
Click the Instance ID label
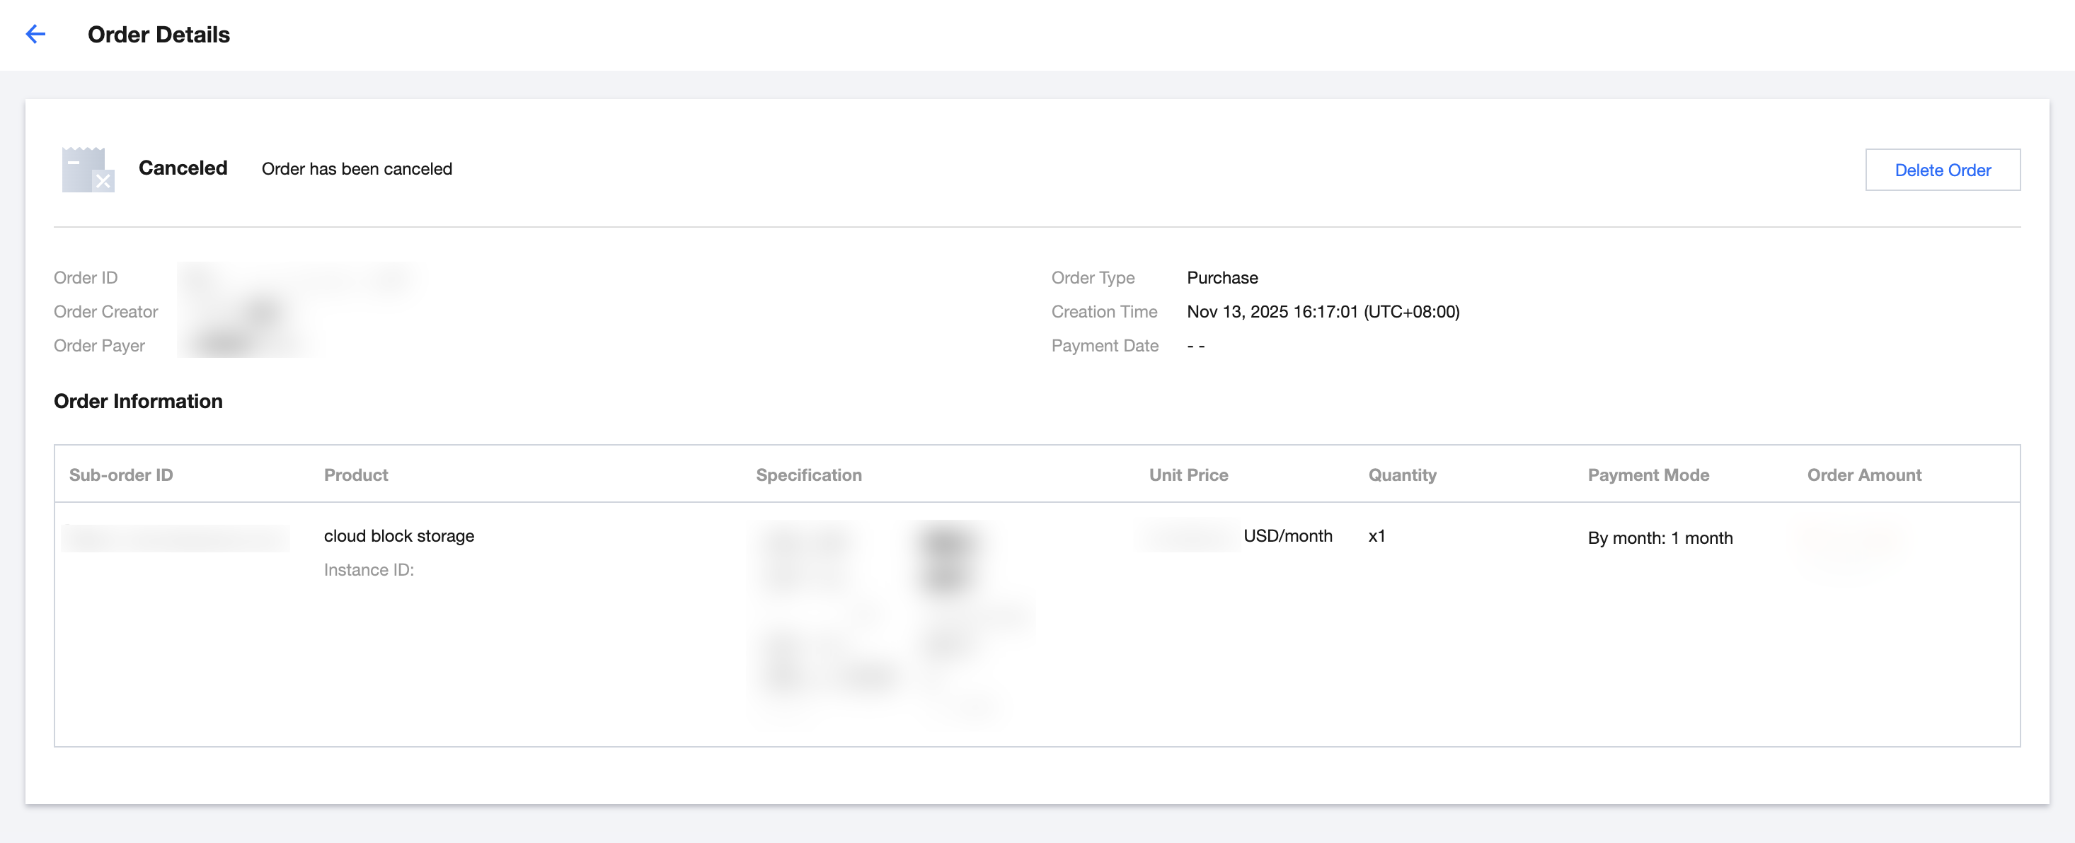(x=368, y=570)
